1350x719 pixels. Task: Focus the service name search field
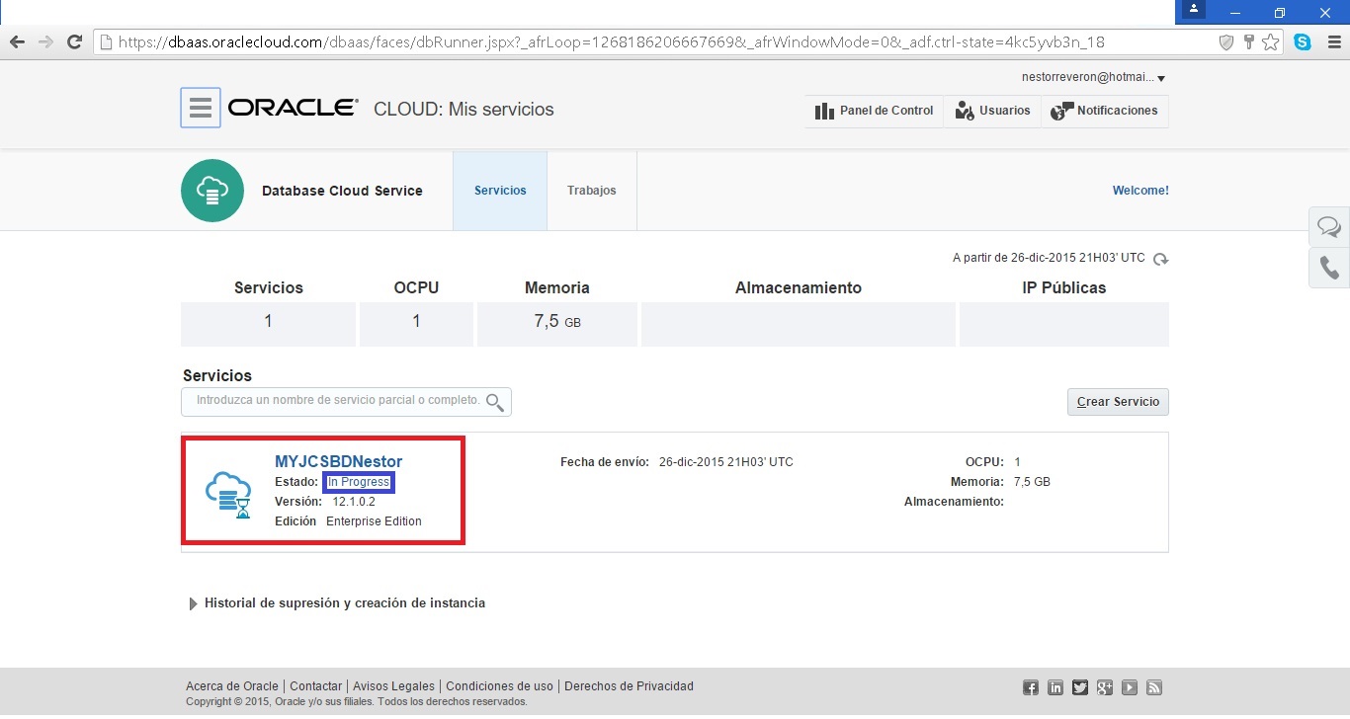(x=336, y=401)
